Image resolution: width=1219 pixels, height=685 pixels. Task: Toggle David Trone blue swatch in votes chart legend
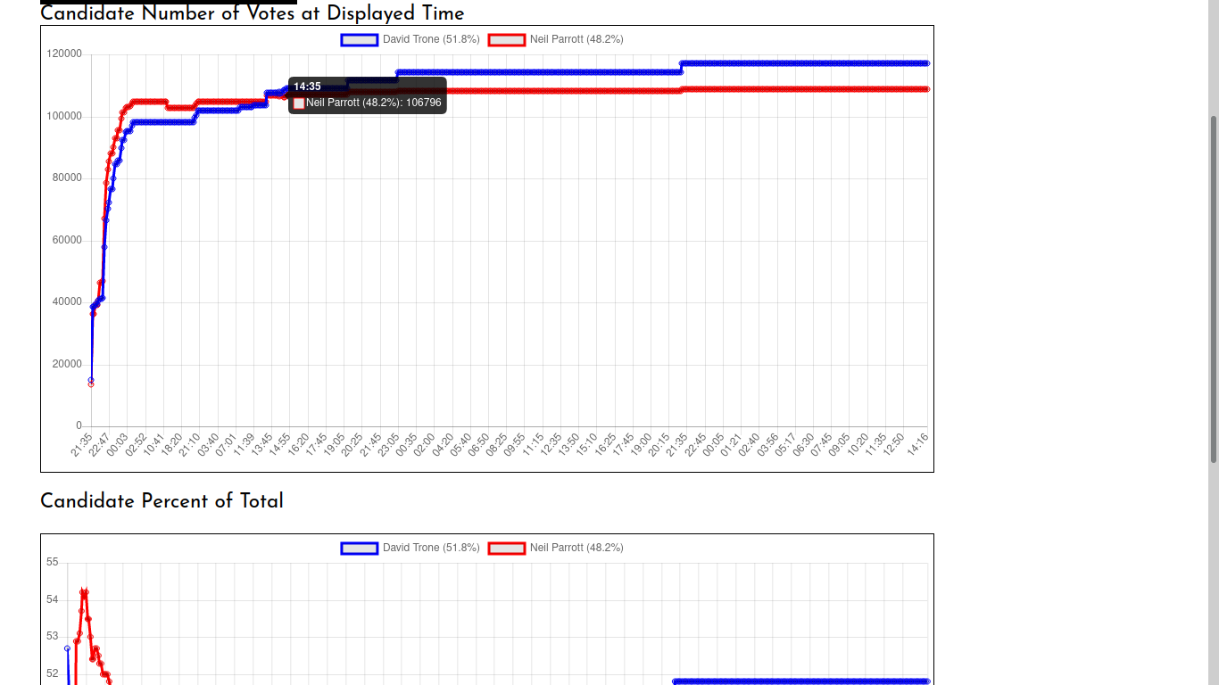[x=360, y=39]
